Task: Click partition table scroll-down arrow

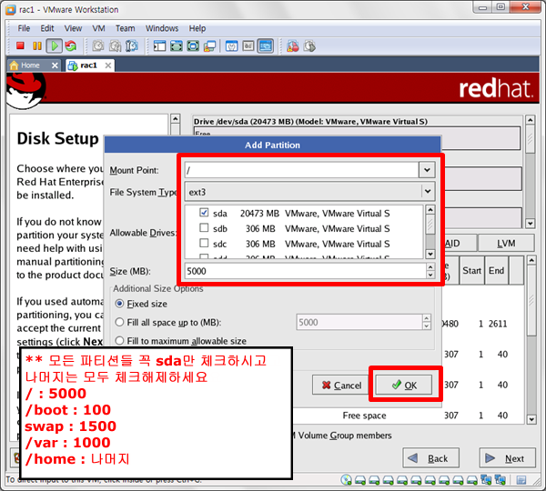Action: coord(531,419)
